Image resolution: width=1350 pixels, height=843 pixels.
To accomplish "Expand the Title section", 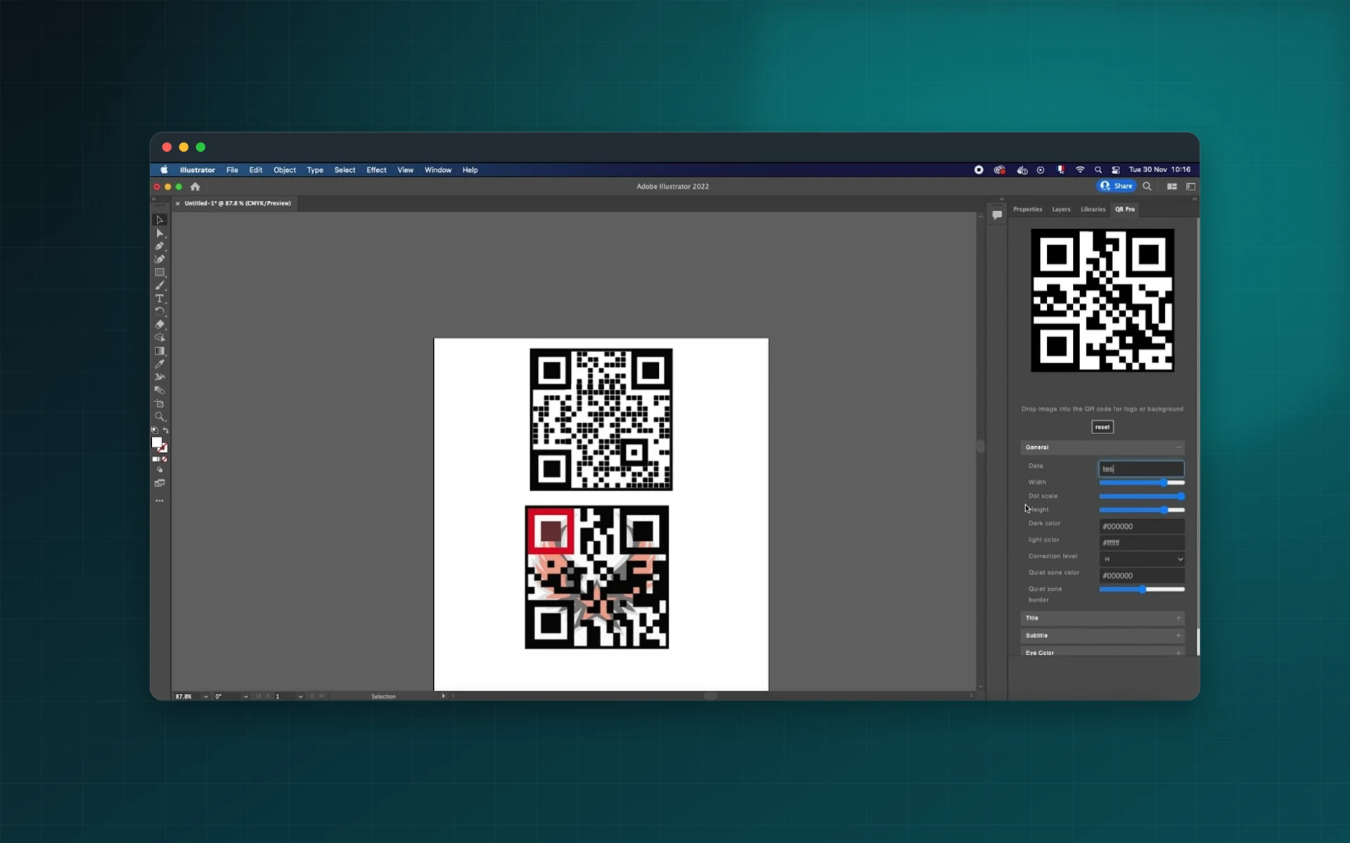I will [x=1102, y=618].
